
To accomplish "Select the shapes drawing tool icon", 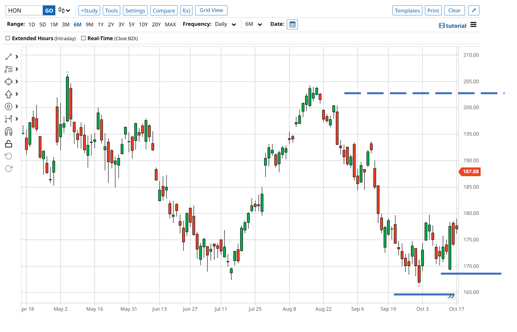I will tap(9, 81).
